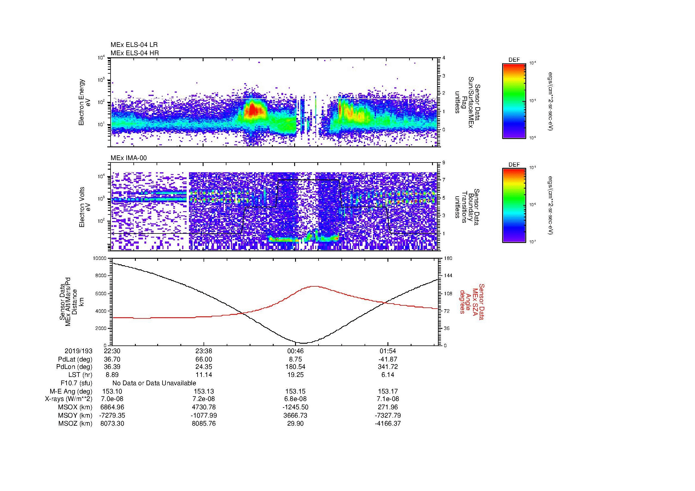Click the ELS DEF color bar
This screenshot has height=491, width=695.
point(514,101)
